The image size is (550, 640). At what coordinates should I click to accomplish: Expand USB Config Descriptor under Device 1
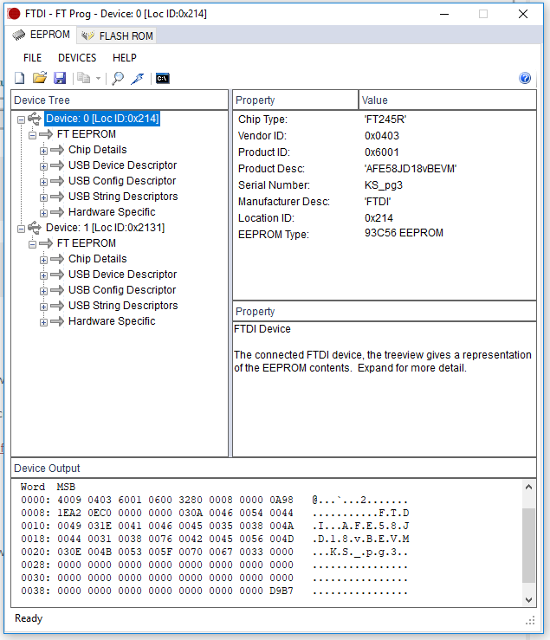tap(43, 291)
